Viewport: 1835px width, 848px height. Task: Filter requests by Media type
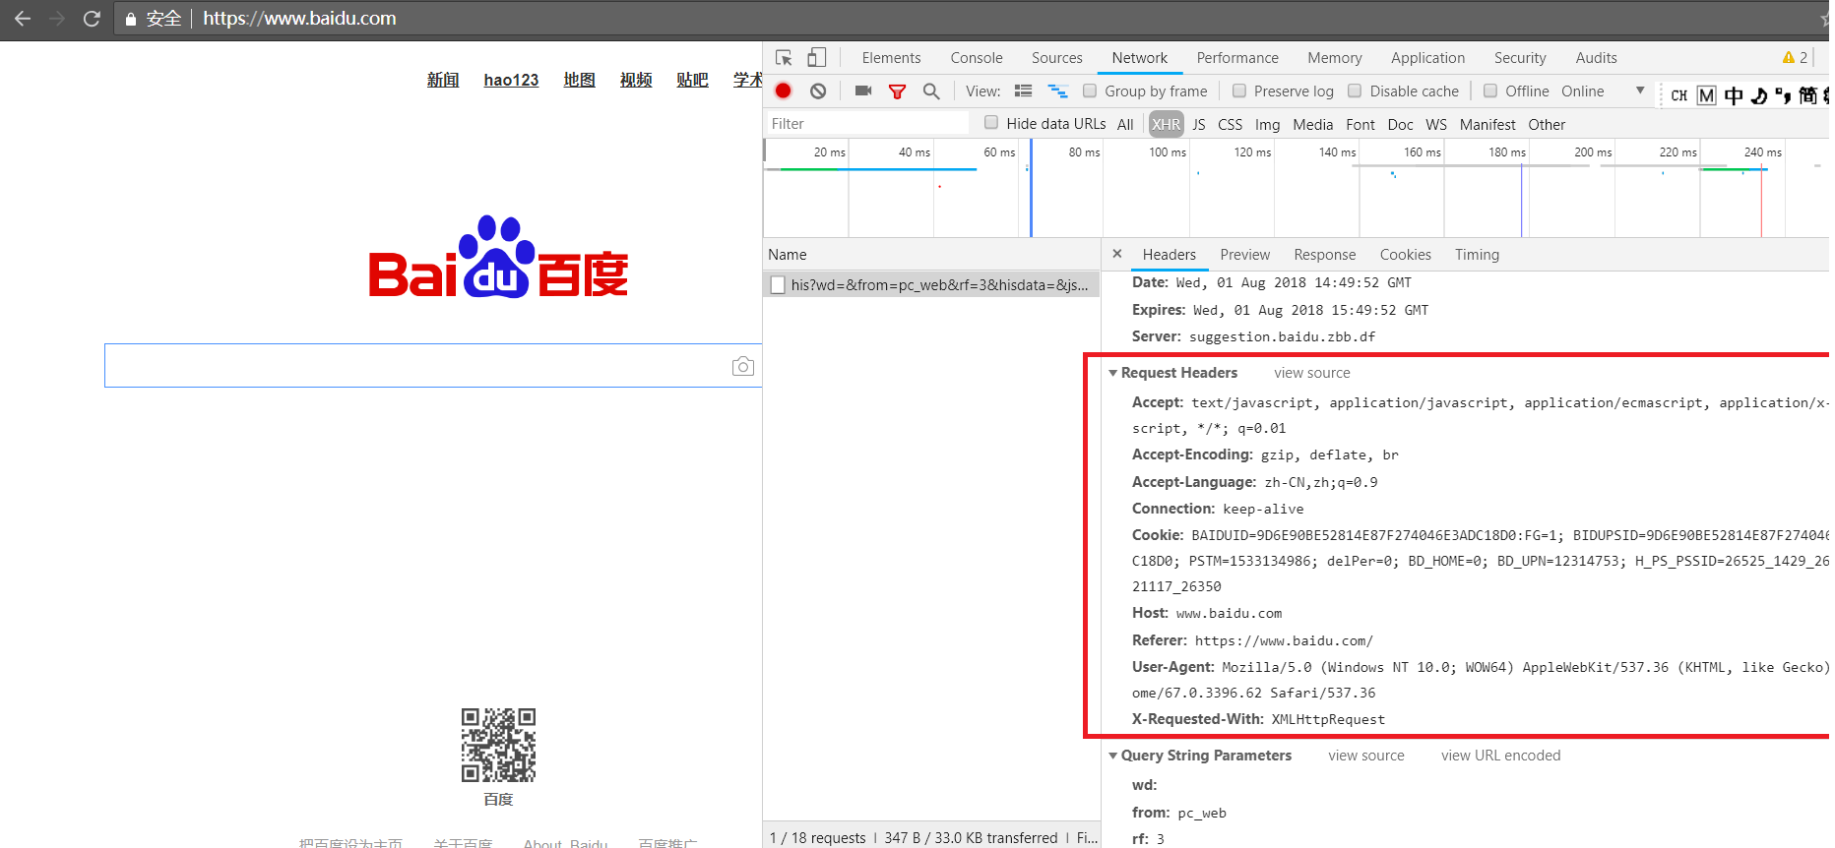point(1313,124)
